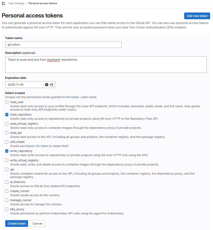Collapse the left sidebar panel

pyautogui.click(x=4, y=3)
